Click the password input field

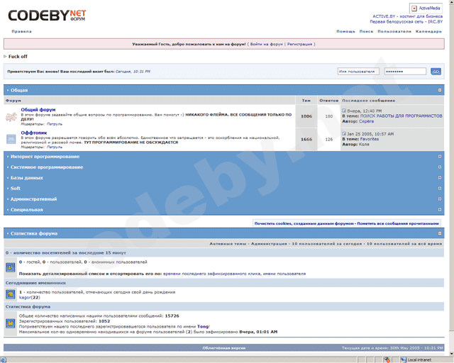pos(405,71)
